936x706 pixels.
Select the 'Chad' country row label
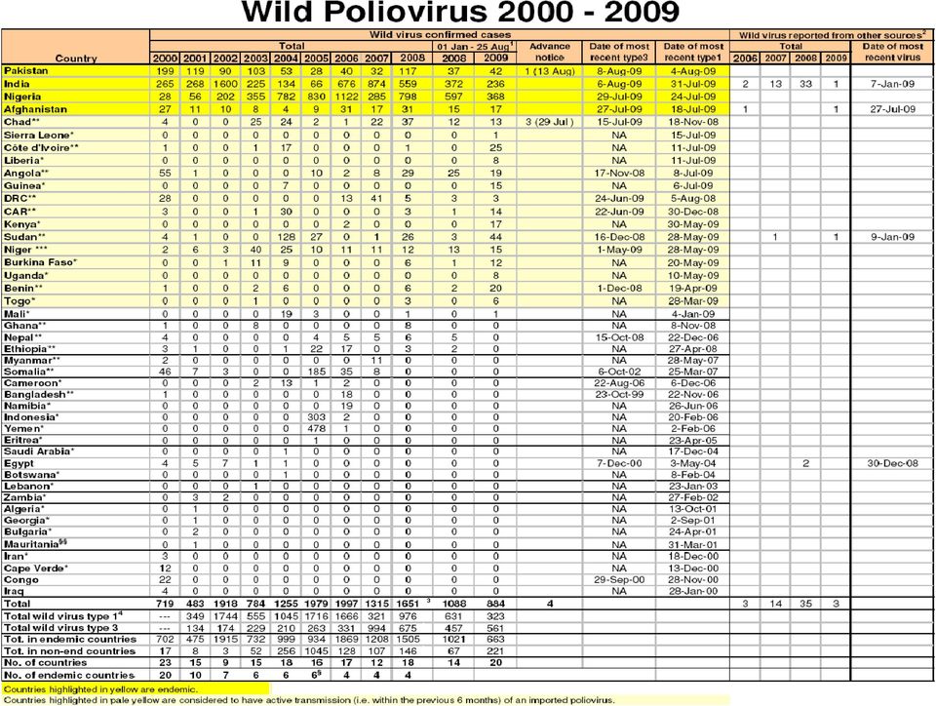tap(21, 122)
